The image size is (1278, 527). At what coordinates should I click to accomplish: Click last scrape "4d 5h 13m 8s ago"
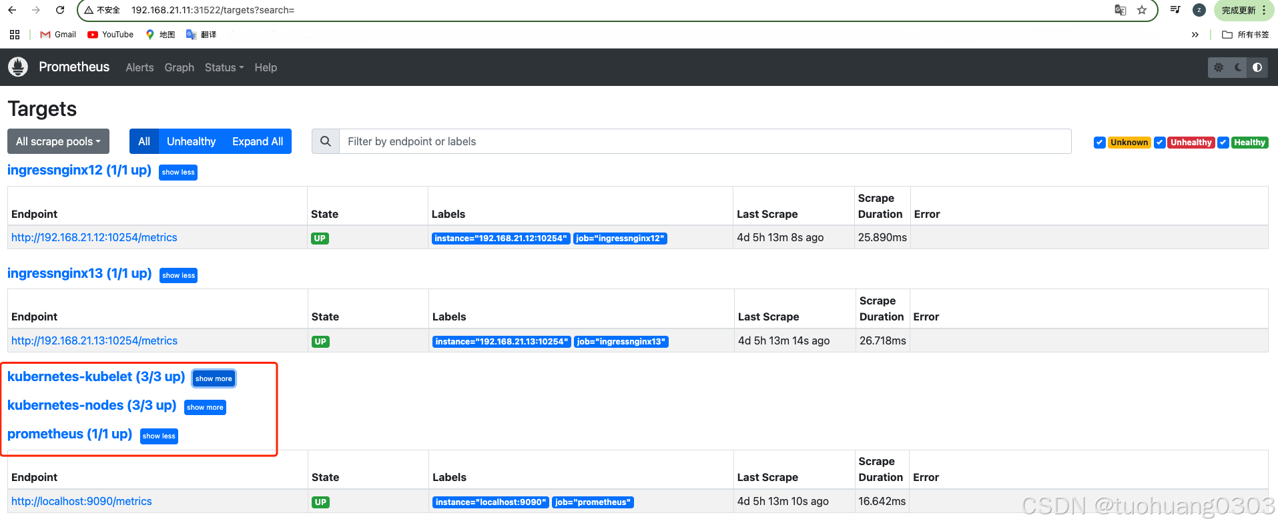[x=780, y=237]
